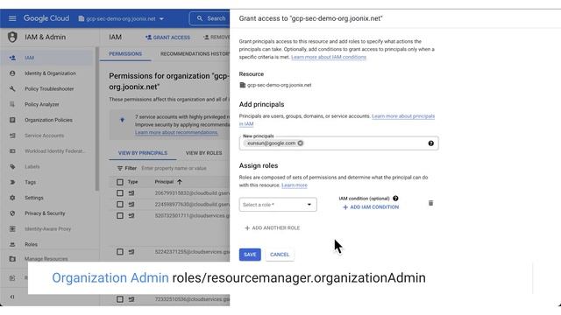Select VIEW BY ROLES tab
This screenshot has height=315, width=561.
203,153
